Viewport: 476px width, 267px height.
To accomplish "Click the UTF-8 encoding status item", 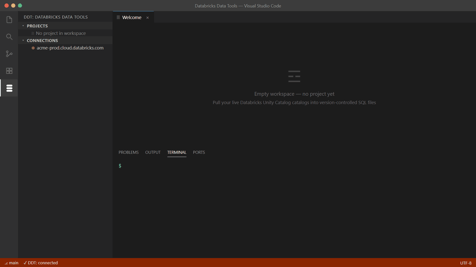I will point(466,263).
